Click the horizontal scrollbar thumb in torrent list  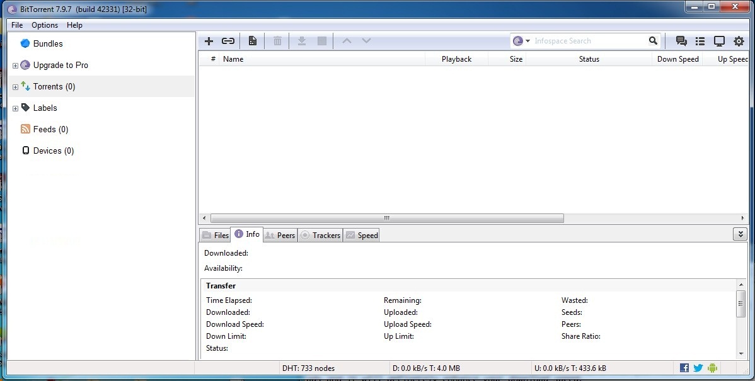click(x=387, y=218)
